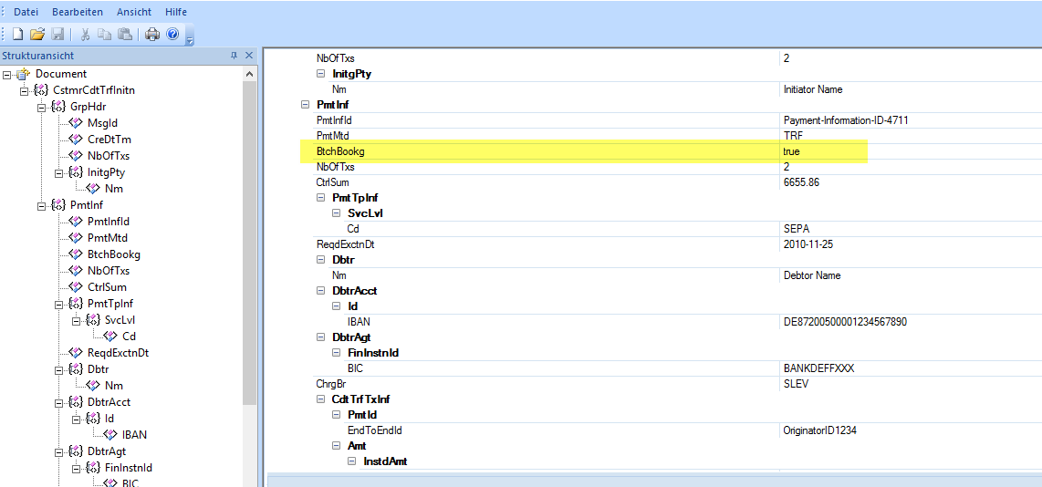The height and width of the screenshot is (487, 1042).
Task: Open help via blue question mark icon
Action: (172, 35)
